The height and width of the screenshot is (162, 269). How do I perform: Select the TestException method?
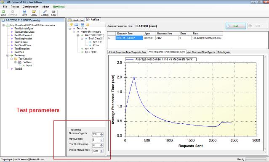(22, 49)
